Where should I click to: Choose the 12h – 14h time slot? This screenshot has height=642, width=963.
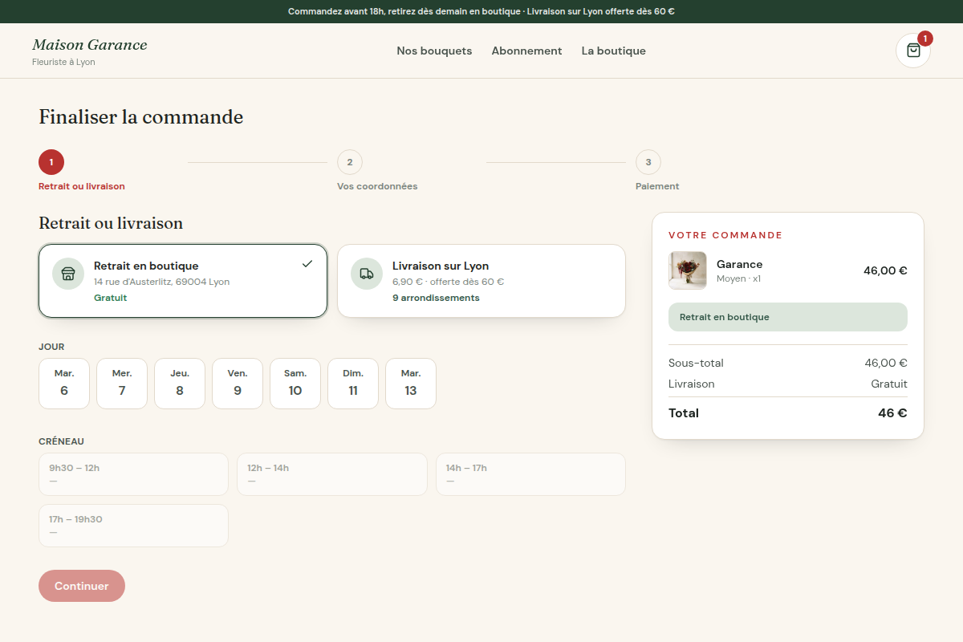tap(332, 474)
